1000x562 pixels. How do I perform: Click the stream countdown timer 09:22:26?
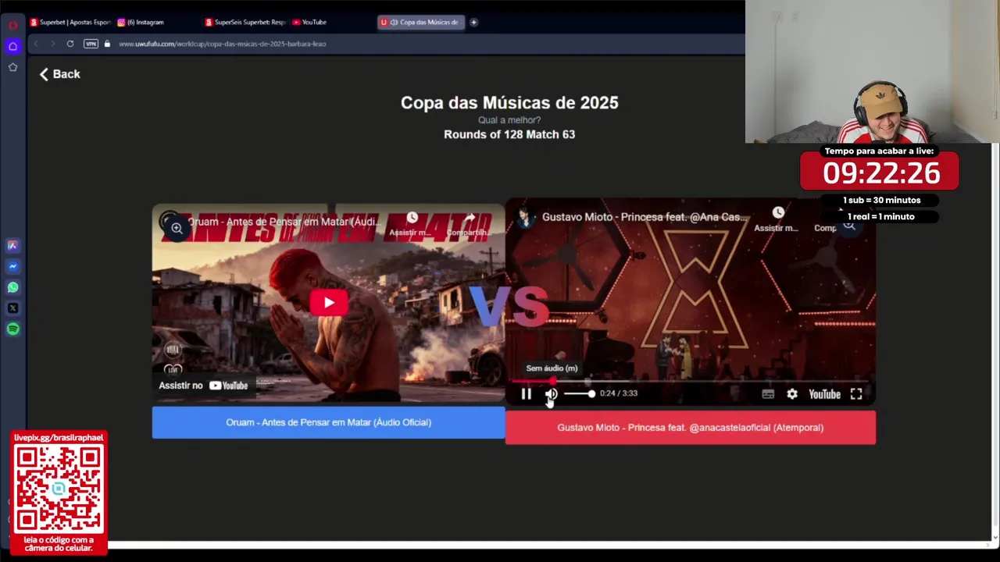coord(880,173)
